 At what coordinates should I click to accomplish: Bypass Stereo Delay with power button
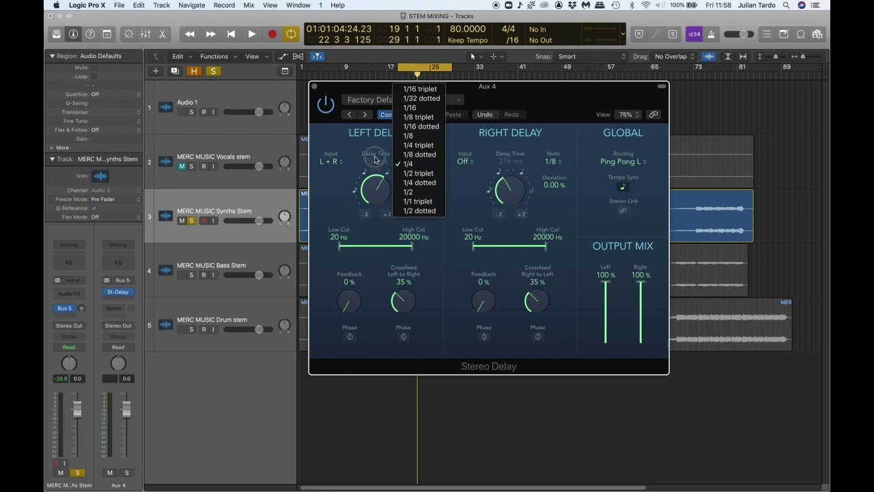coord(326,105)
